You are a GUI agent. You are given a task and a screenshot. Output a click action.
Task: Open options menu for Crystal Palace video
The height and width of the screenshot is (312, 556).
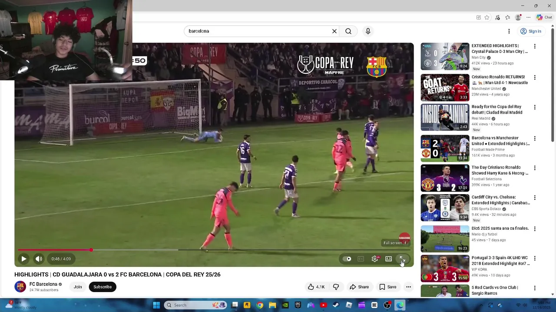point(535,46)
